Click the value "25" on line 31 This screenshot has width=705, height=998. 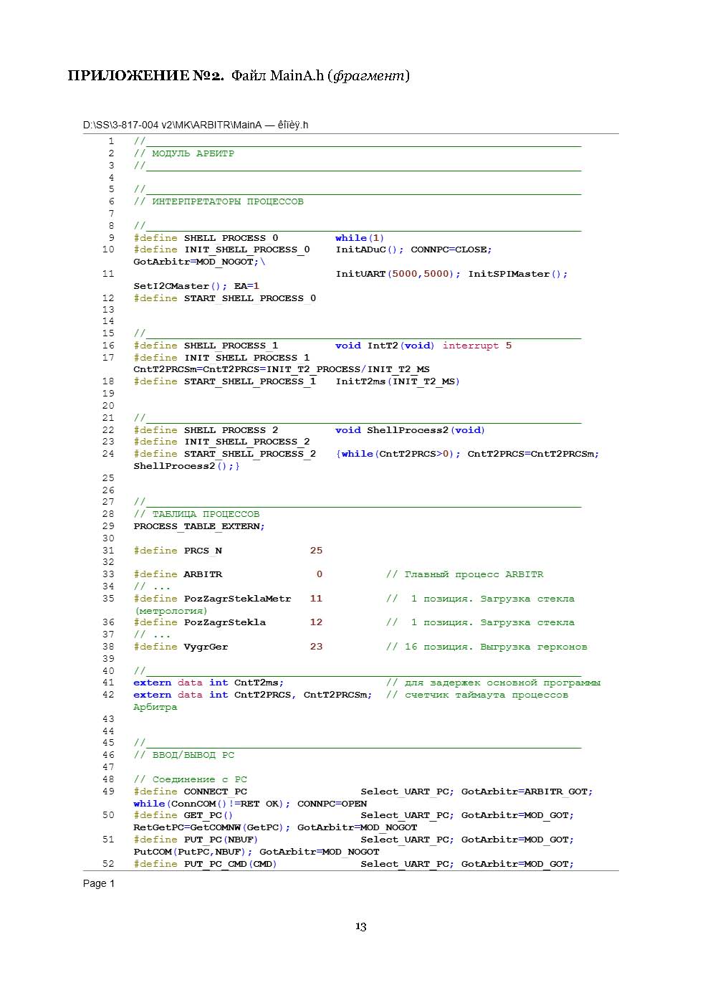(x=316, y=551)
